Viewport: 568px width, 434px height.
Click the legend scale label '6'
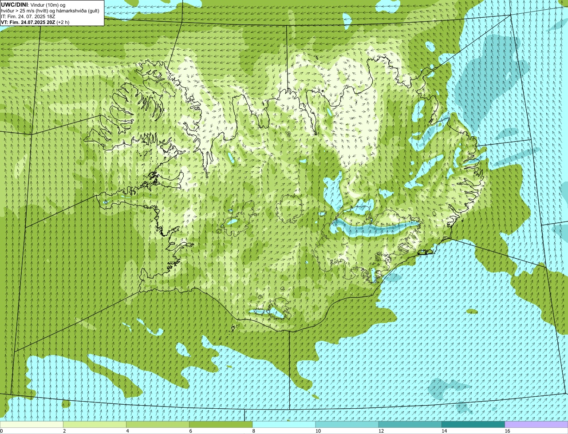[x=191, y=431]
